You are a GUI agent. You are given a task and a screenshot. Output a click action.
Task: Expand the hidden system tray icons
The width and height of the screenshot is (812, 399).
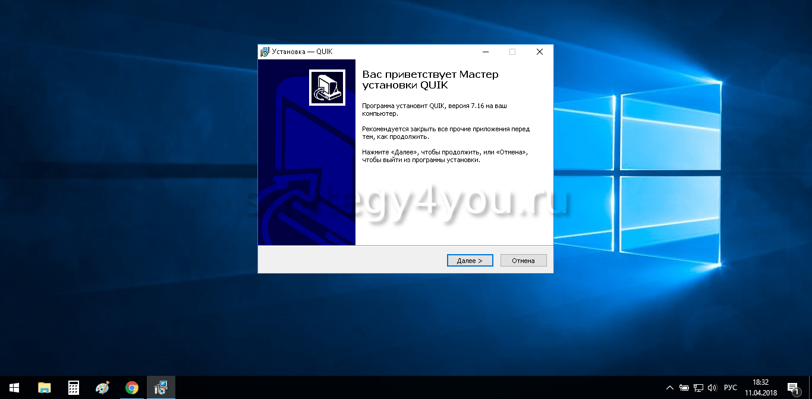tap(670, 388)
